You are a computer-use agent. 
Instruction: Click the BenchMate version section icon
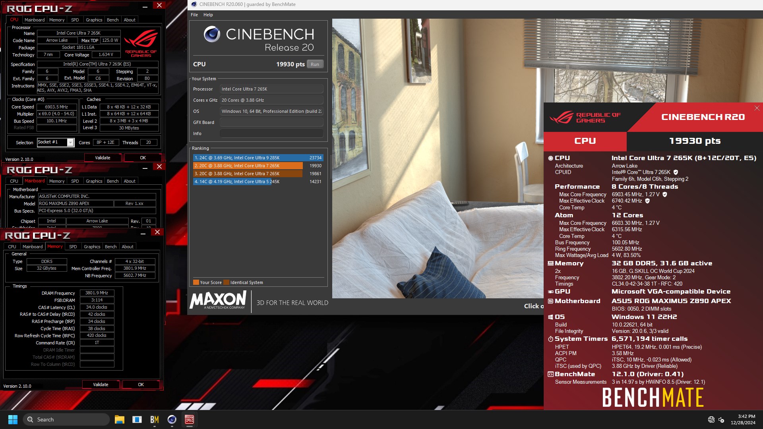[x=550, y=374]
